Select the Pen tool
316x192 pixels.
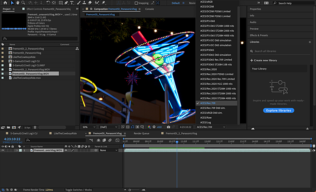click(66, 3)
